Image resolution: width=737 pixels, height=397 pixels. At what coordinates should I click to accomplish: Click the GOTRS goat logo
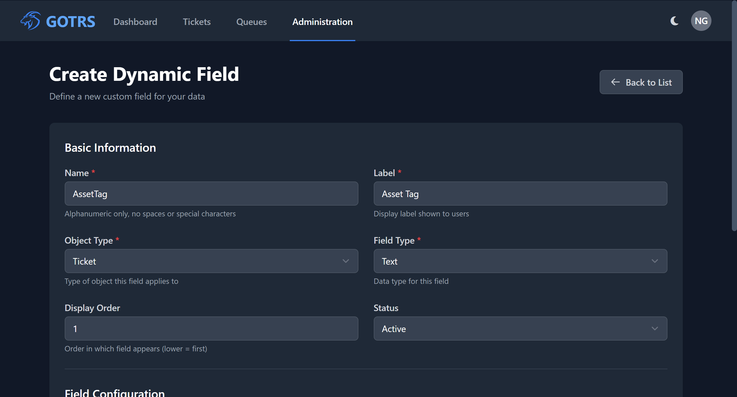31,21
